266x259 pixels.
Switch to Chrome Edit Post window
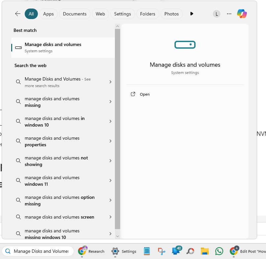[248, 251]
